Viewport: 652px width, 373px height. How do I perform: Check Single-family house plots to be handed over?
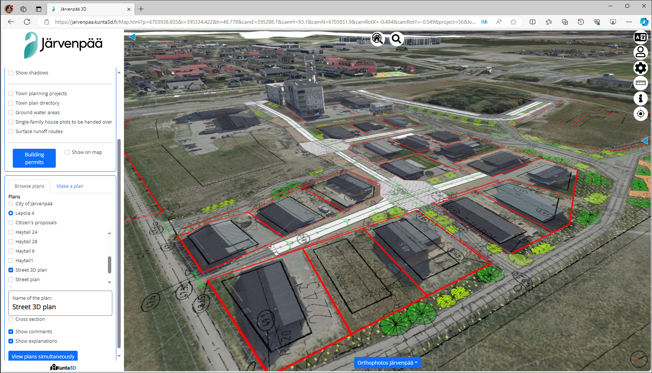pyautogui.click(x=11, y=122)
